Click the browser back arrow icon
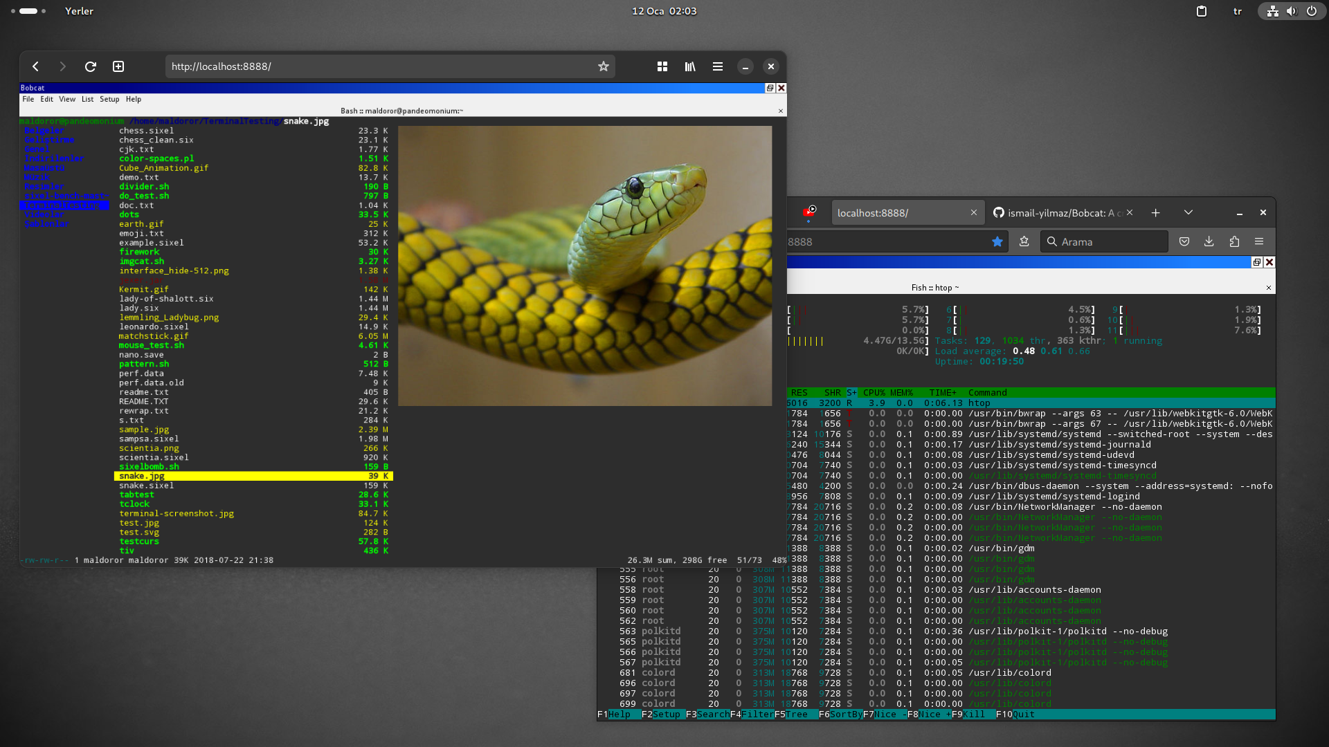Image resolution: width=1329 pixels, height=747 pixels. pos(35,66)
